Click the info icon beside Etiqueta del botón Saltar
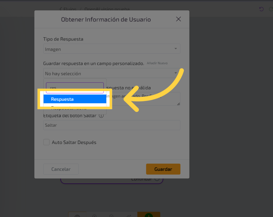Image resolution: width=273 pixels, height=217 pixels. pyautogui.click(x=101, y=116)
